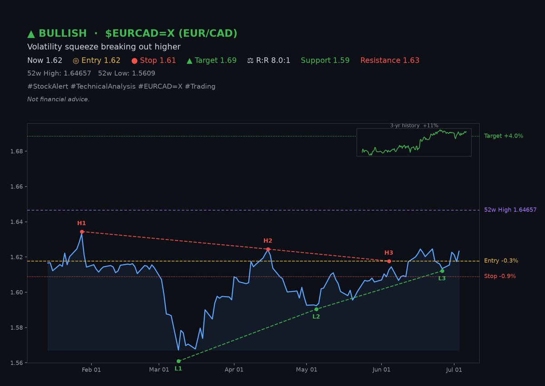The width and height of the screenshot is (545, 386).
Task: Click the H3 swing high marker
Action: point(389,261)
